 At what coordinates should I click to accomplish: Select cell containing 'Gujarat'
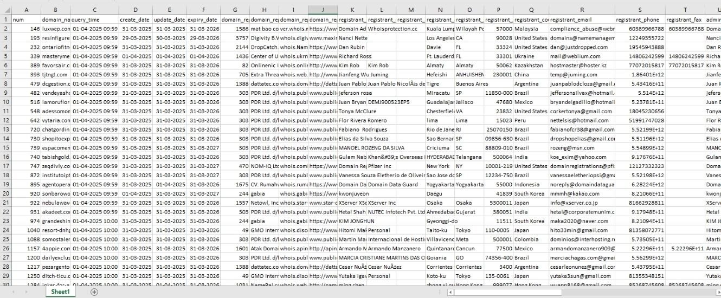(469, 212)
